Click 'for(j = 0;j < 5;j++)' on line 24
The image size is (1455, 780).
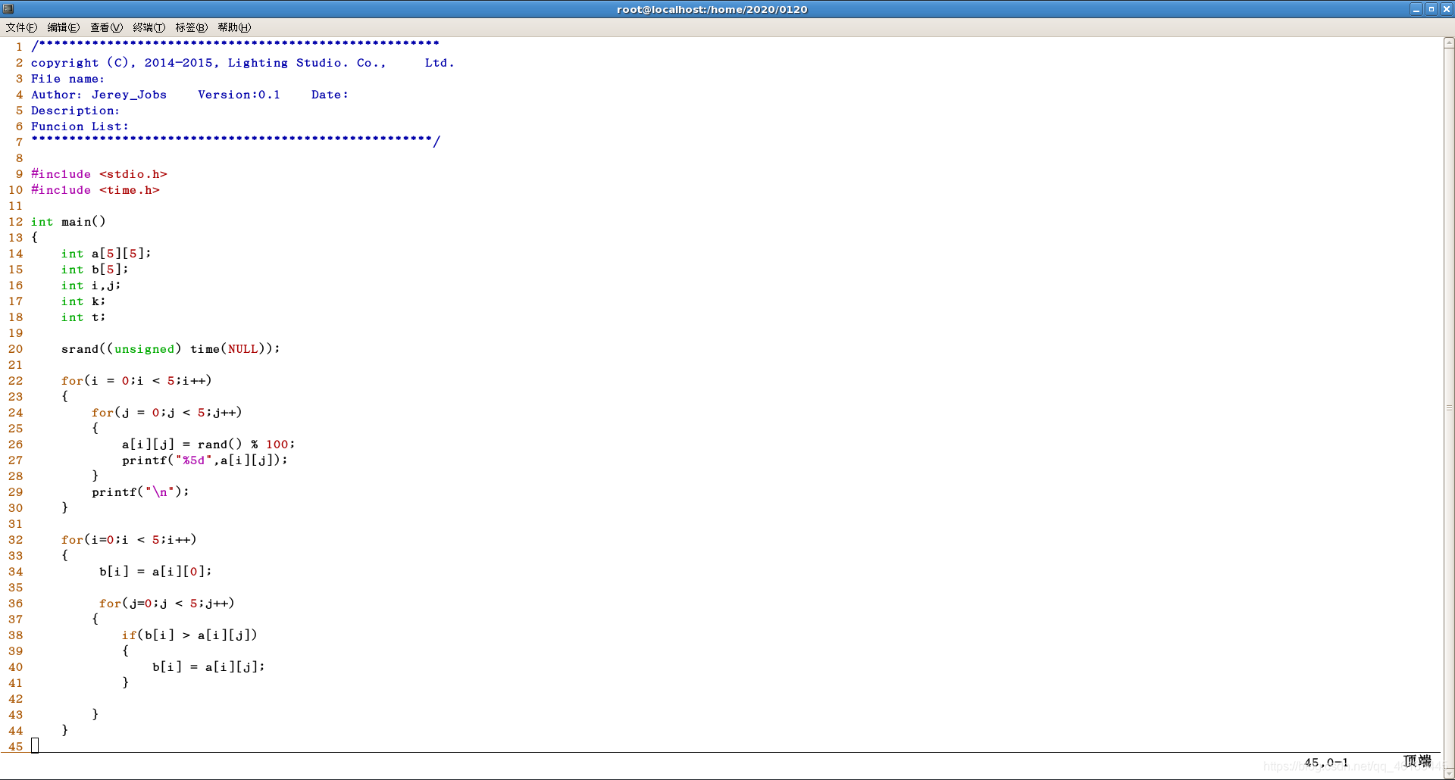167,413
